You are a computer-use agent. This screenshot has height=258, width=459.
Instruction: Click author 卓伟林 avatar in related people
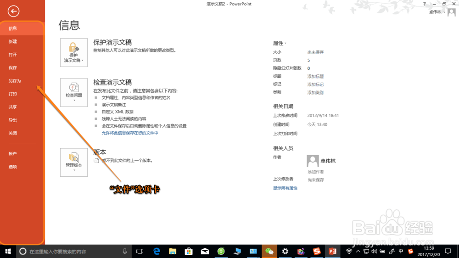313,161
